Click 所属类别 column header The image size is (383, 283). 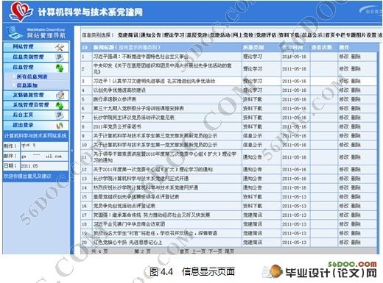[253, 47]
